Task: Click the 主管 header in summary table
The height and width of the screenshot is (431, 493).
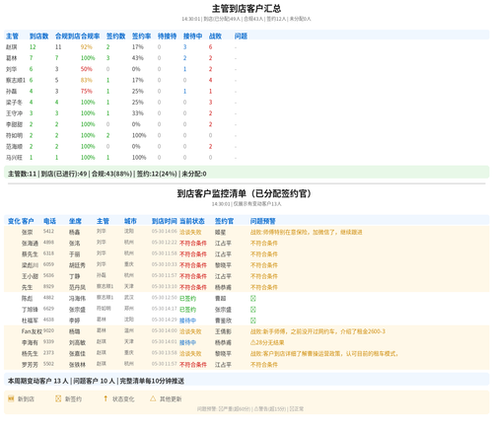Action: tap(12, 36)
